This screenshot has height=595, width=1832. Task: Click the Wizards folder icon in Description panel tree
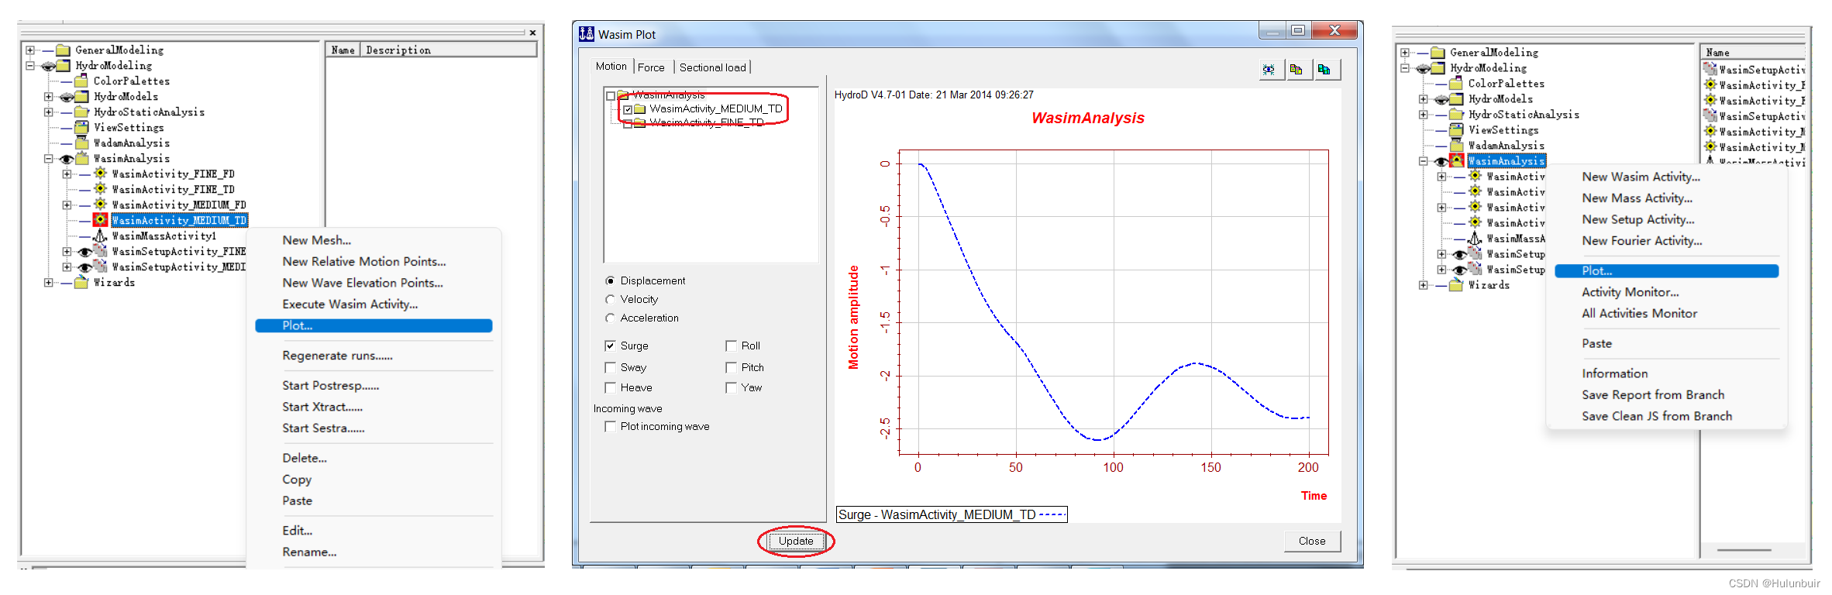coord(81,282)
